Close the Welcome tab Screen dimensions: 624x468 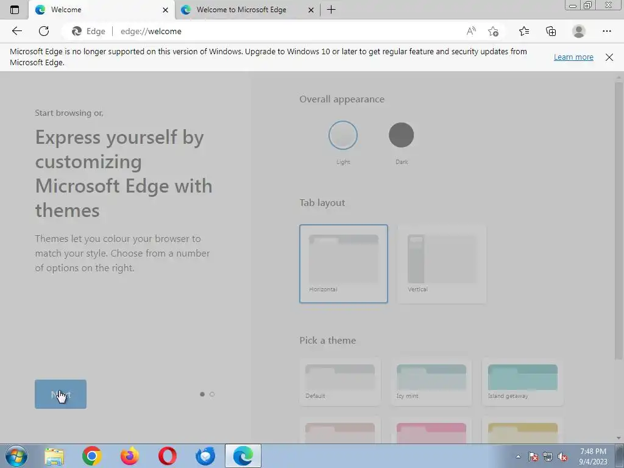click(165, 10)
